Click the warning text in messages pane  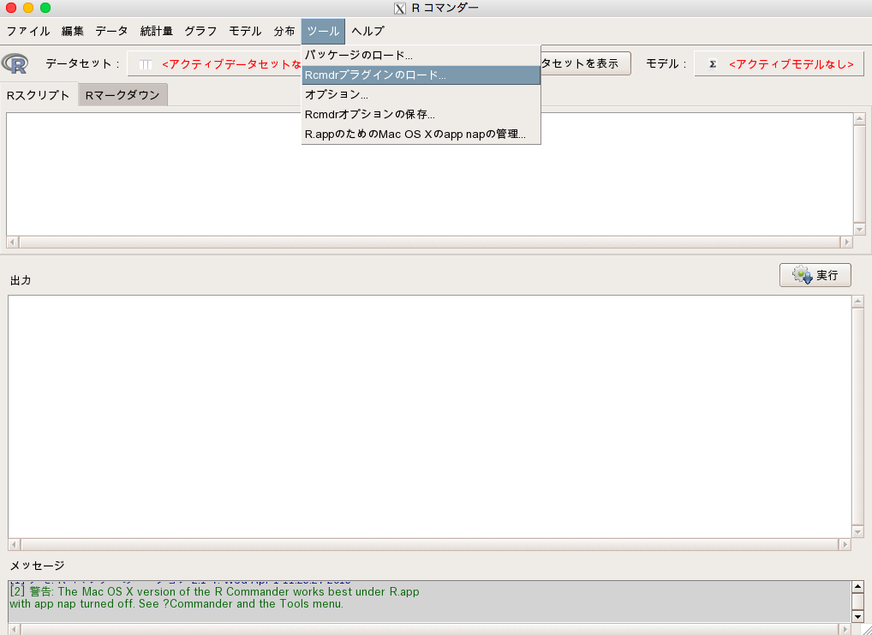click(214, 597)
